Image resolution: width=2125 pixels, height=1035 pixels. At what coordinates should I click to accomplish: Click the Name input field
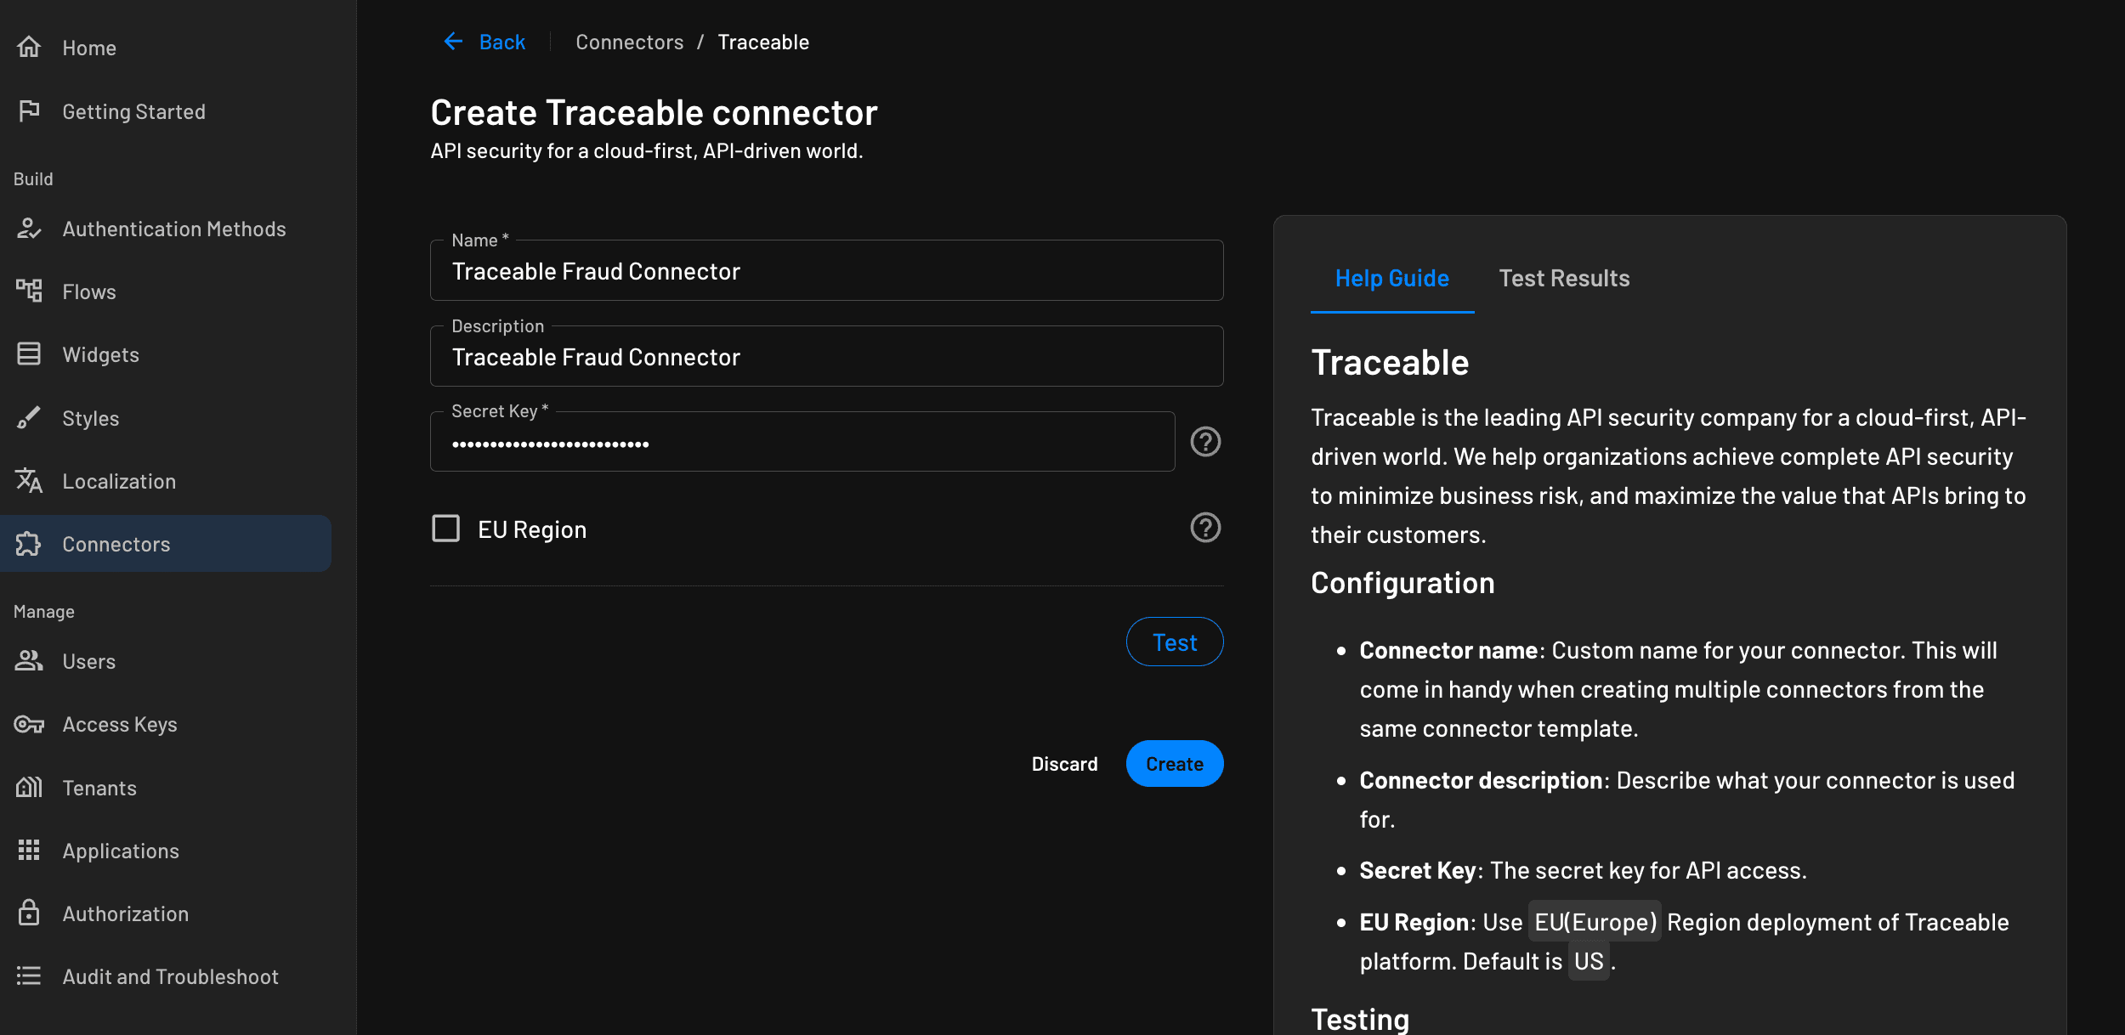(827, 269)
